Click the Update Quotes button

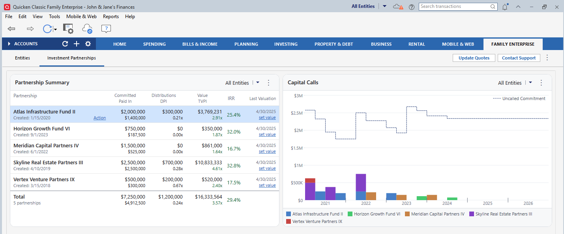tap(474, 58)
